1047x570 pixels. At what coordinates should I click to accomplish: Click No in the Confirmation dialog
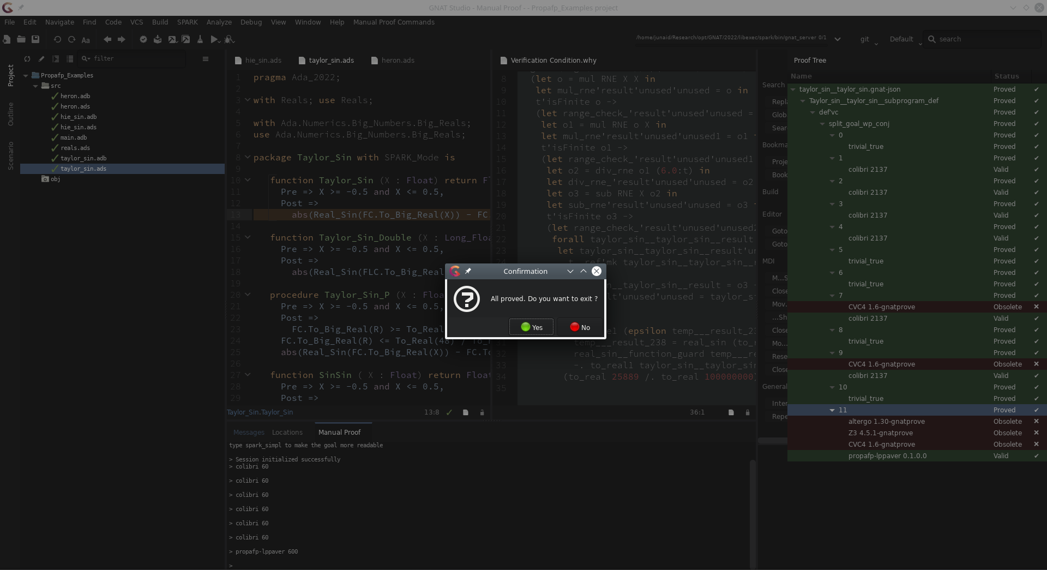point(580,327)
